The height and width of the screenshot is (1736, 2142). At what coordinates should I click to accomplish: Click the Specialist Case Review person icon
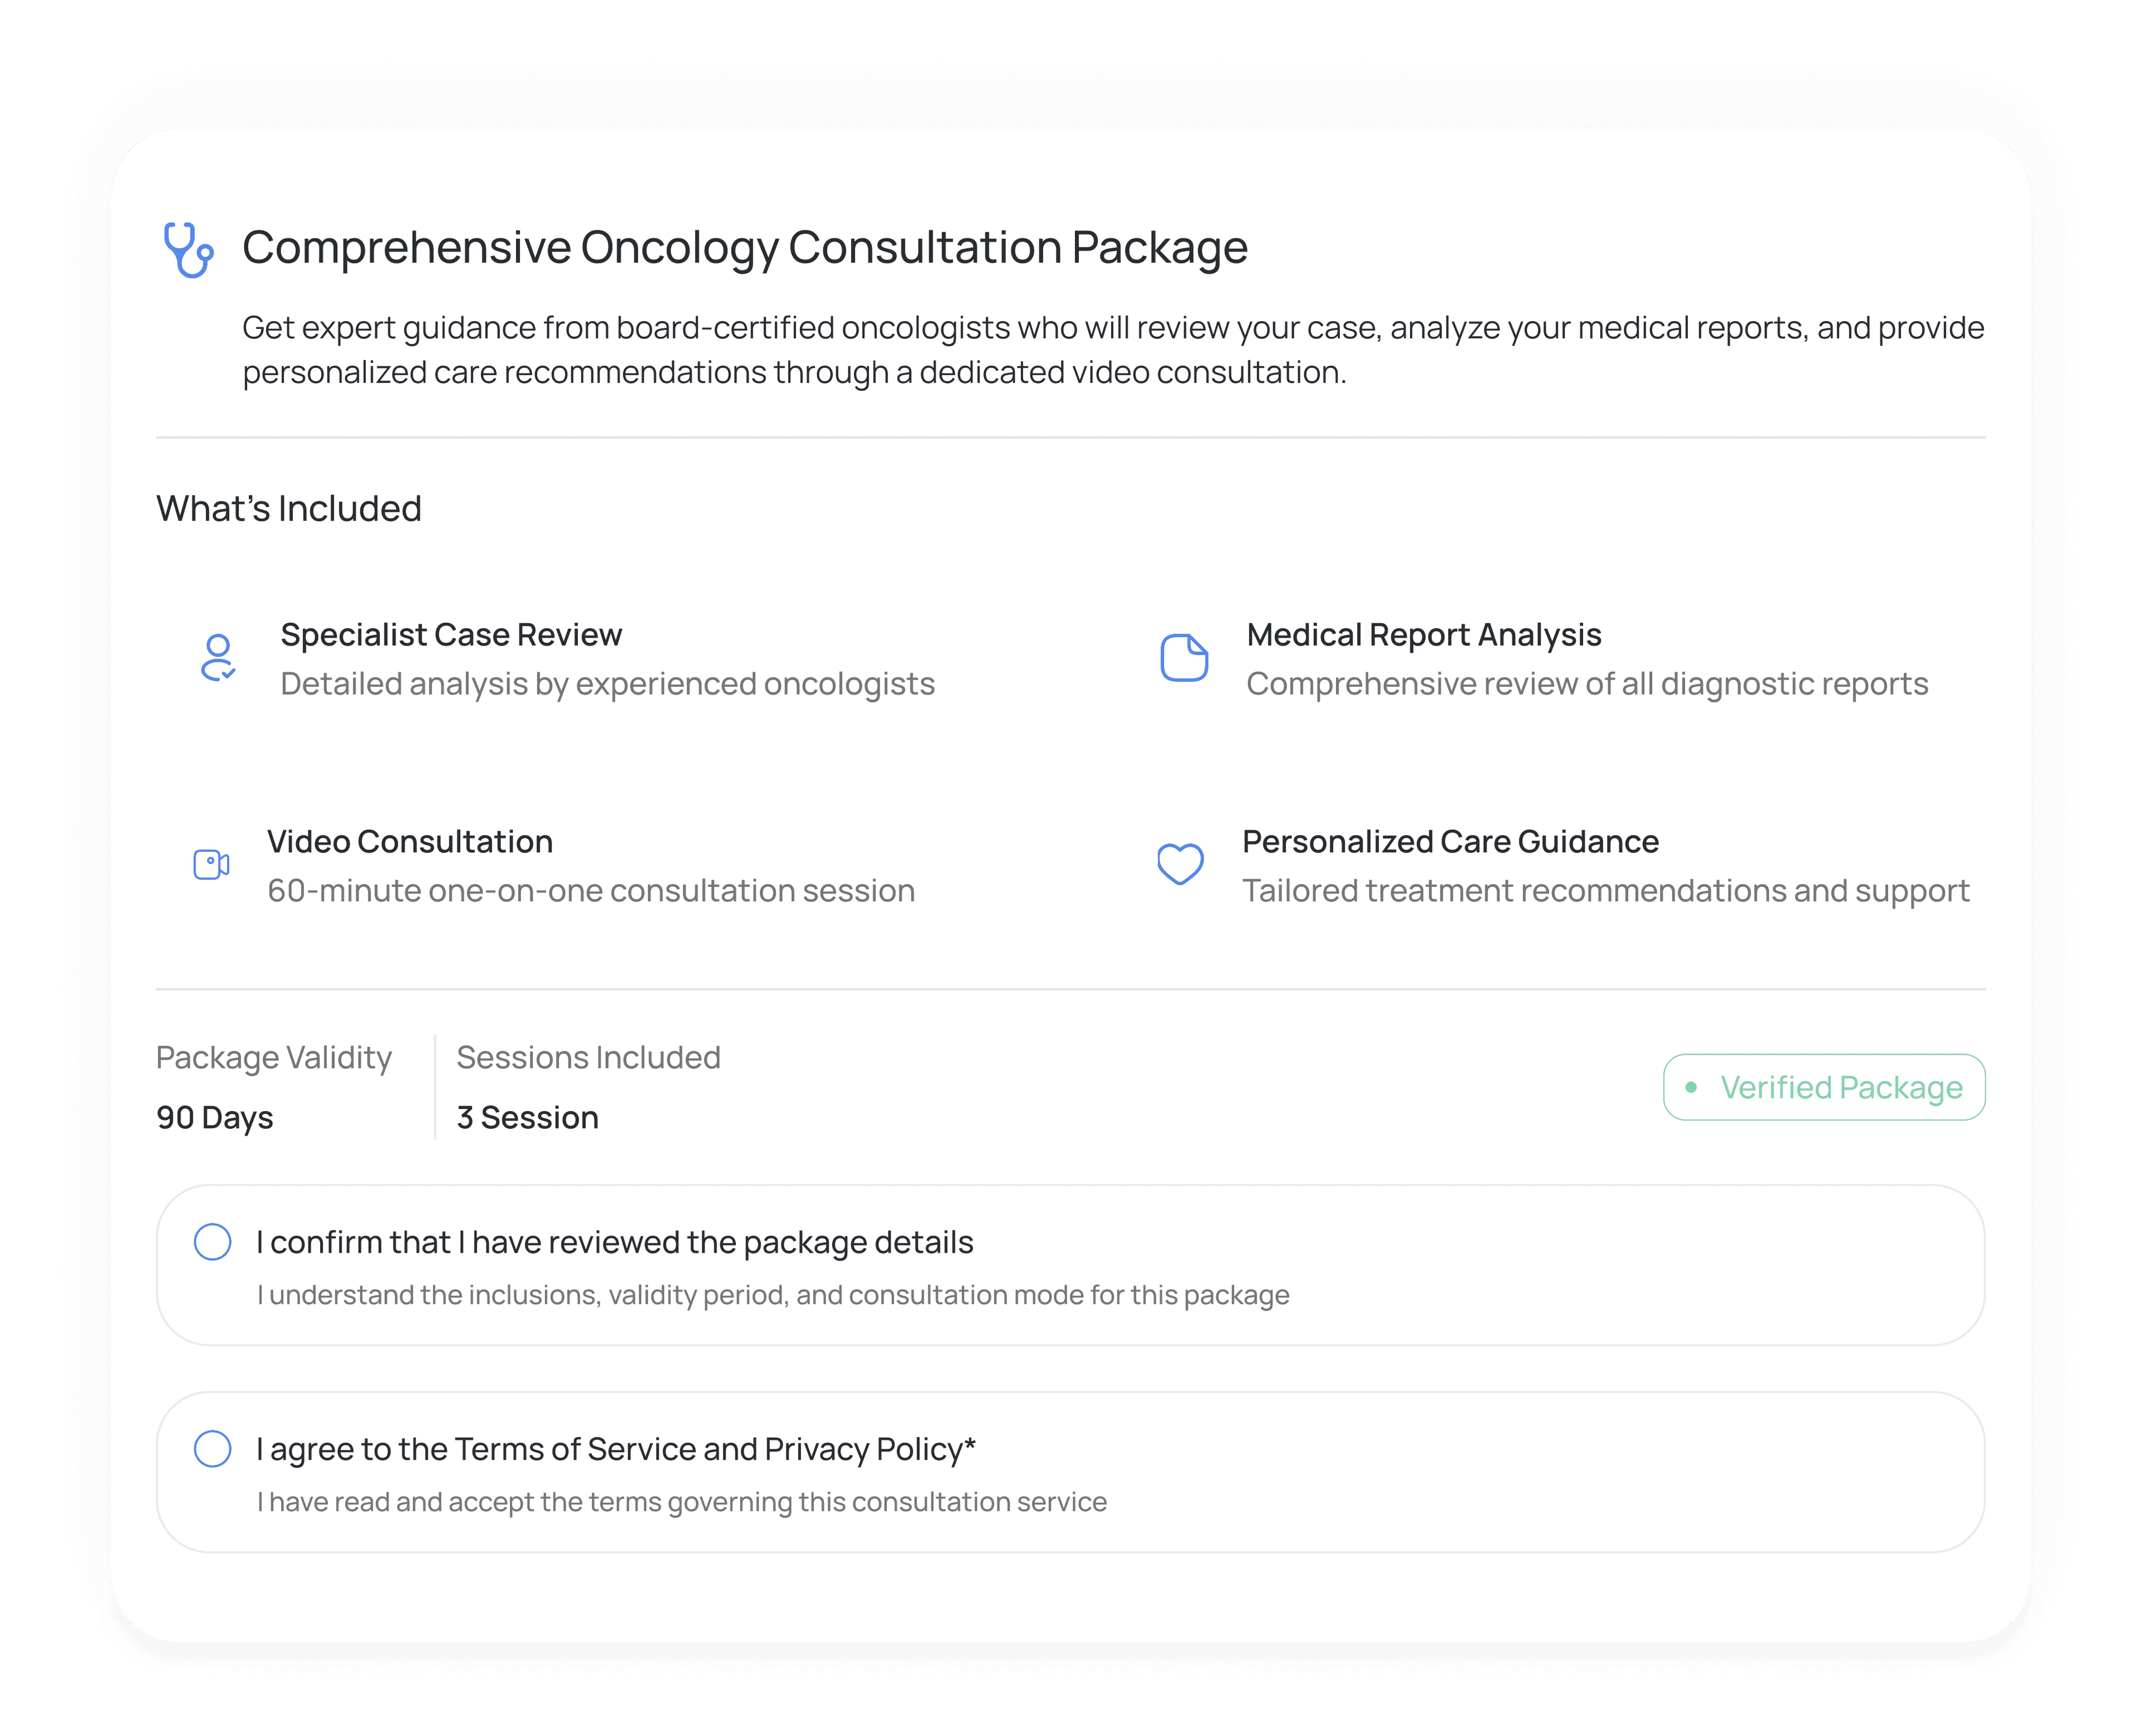(217, 658)
